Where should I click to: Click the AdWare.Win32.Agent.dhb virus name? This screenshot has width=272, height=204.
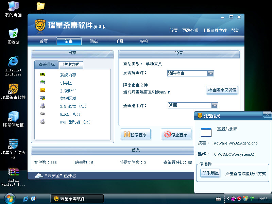(x=236, y=143)
